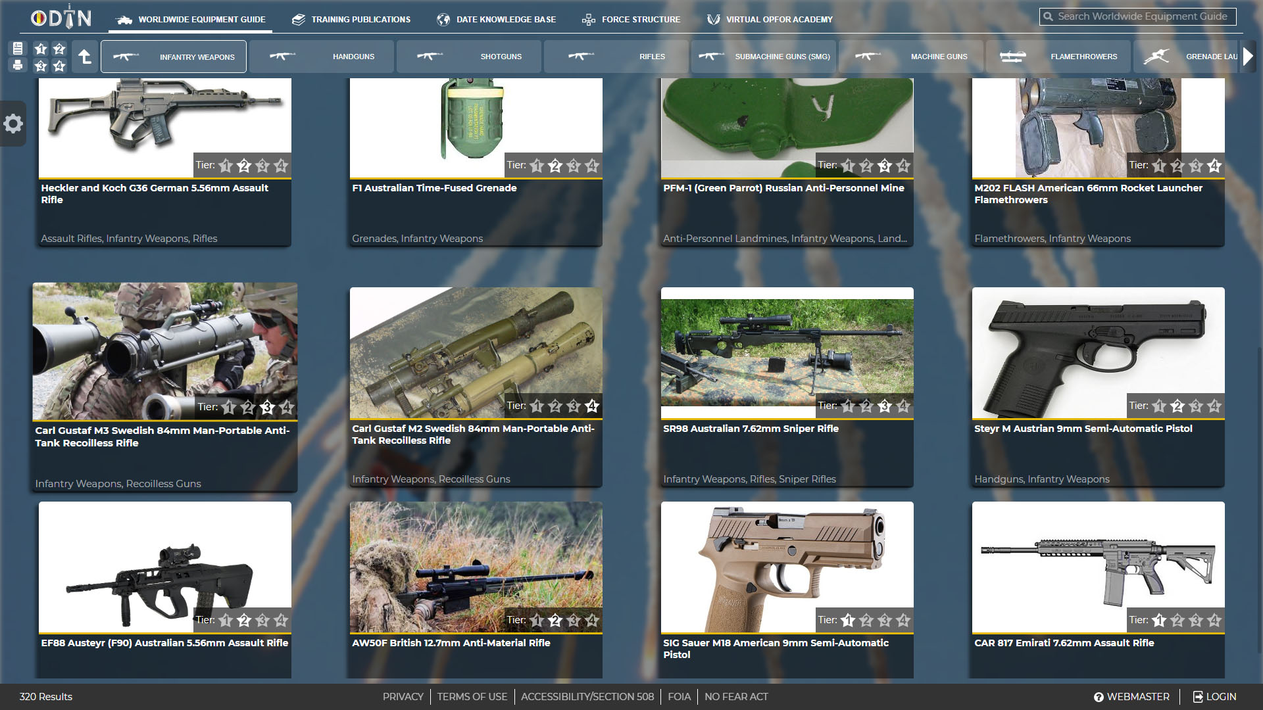Click the document list view icon

18,48
